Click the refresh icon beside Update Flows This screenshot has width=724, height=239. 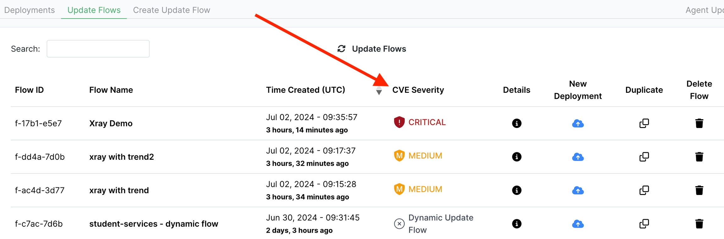click(341, 49)
